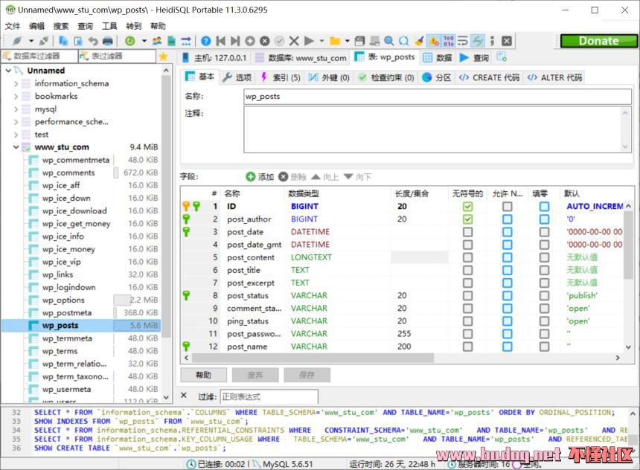Click the undo arrow icon
This screenshot has height=470, width=640.
pyautogui.click(x=93, y=41)
